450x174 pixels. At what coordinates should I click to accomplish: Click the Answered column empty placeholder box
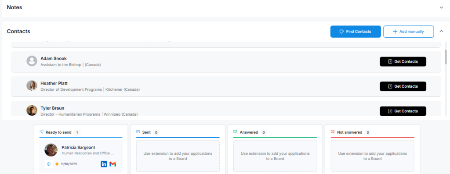click(x=275, y=156)
